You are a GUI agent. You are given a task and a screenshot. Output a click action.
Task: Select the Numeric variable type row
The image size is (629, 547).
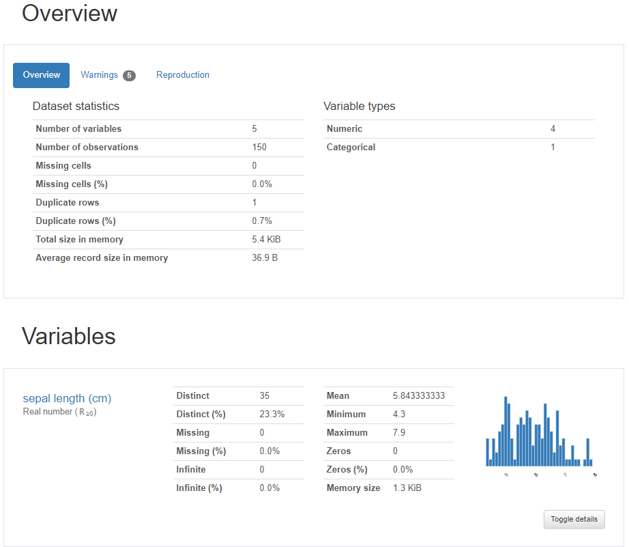click(458, 129)
